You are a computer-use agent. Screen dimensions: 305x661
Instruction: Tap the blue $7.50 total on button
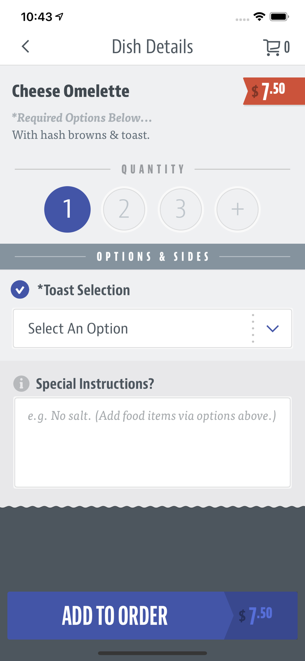(x=255, y=615)
